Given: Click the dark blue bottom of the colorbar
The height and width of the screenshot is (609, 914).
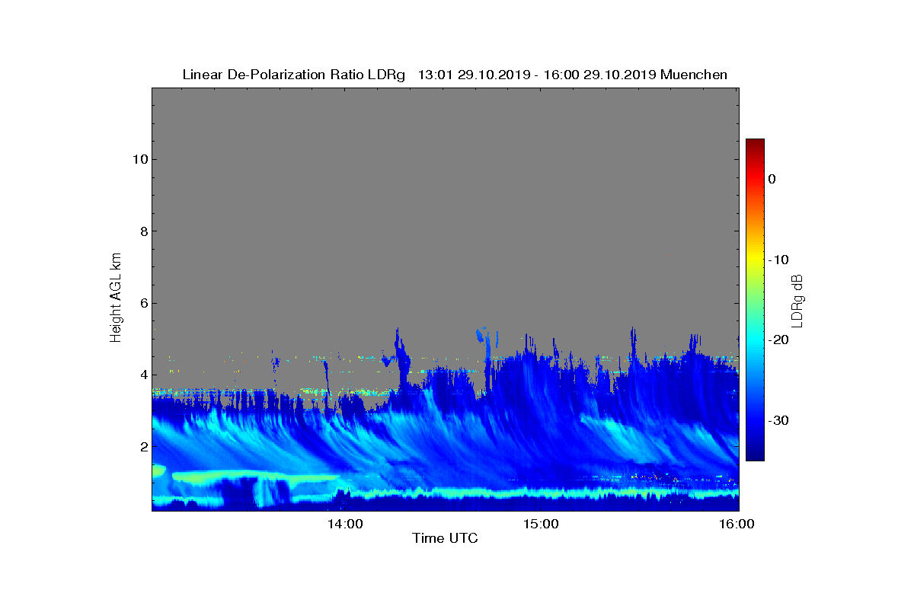Looking at the screenshot, I should pyautogui.click(x=755, y=455).
